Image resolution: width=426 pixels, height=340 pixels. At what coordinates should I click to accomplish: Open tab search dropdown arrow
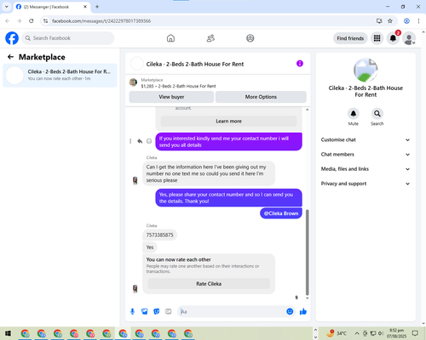point(7,7)
